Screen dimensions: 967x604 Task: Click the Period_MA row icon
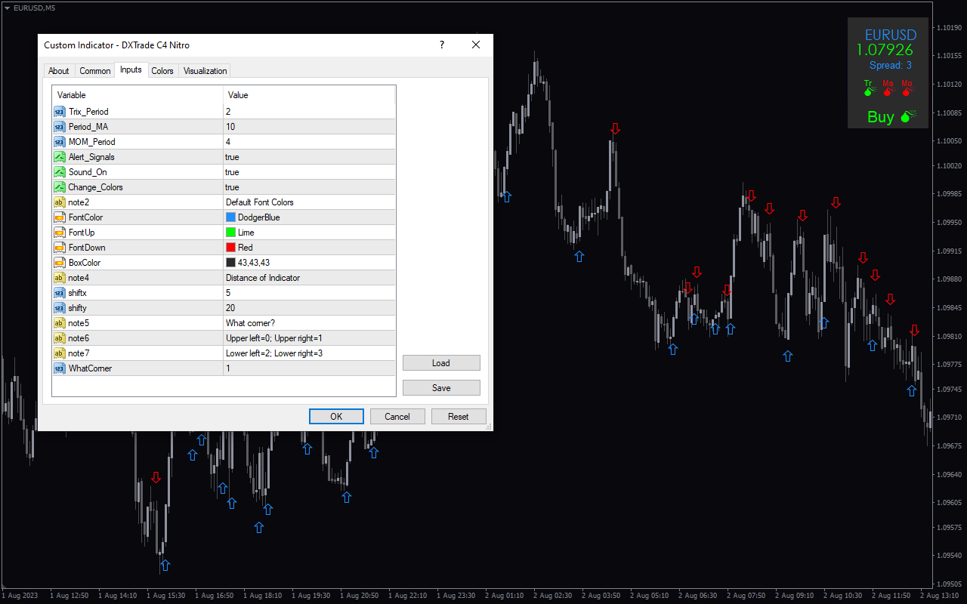[60, 127]
